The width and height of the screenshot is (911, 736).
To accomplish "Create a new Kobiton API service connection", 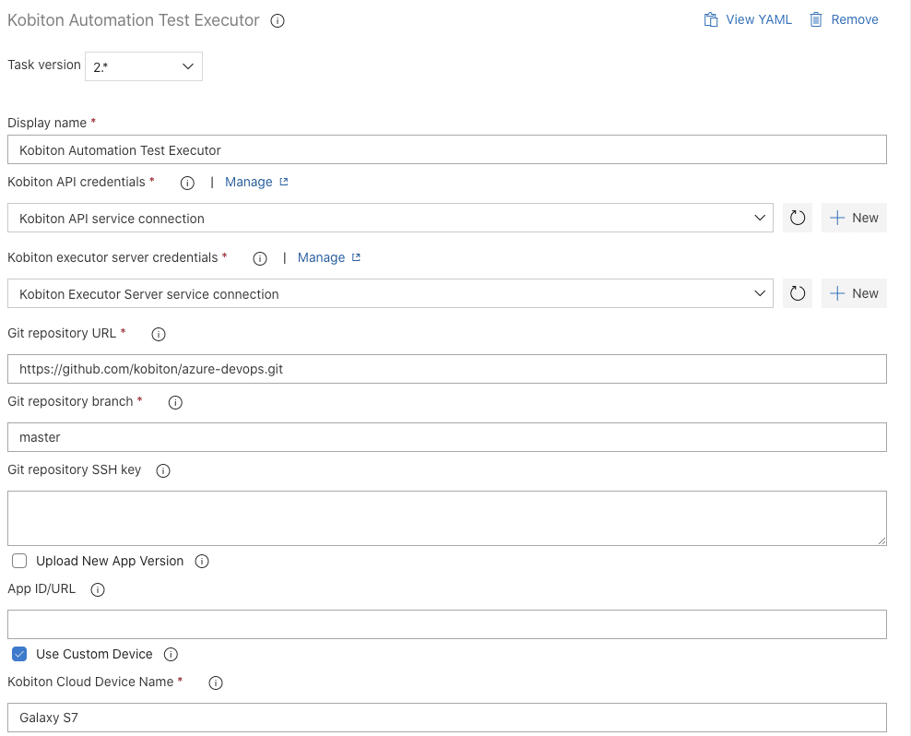I will coord(854,218).
